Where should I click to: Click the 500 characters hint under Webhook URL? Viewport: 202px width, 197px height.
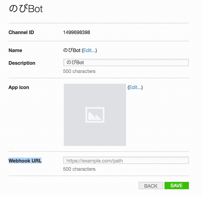(x=79, y=169)
